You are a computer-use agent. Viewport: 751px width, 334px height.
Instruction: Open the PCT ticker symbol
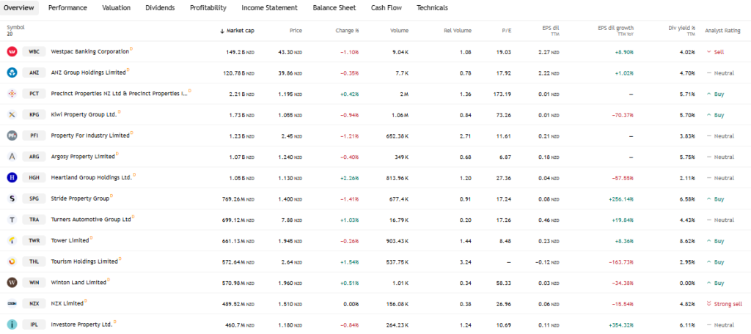pos(34,94)
